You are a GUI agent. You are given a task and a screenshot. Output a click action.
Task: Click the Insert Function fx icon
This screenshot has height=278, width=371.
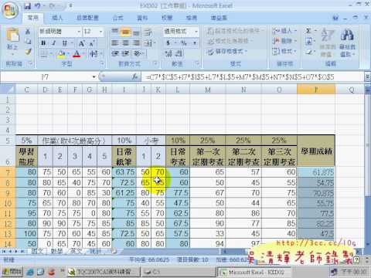[x=134, y=76]
